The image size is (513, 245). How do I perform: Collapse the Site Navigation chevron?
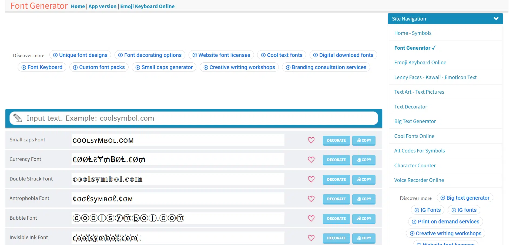coord(496,19)
